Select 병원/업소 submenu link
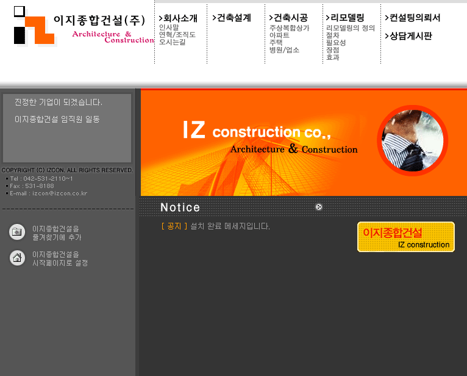The image size is (467, 376). point(284,50)
